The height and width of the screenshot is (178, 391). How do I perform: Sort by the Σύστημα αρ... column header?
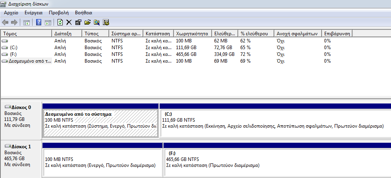(126, 34)
